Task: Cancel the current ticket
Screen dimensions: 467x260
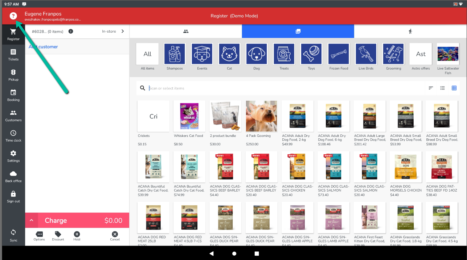Action: point(115,236)
